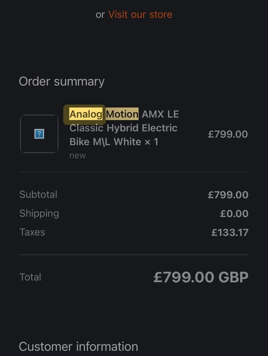Click the Shipping cost £0.00

(x=234, y=214)
